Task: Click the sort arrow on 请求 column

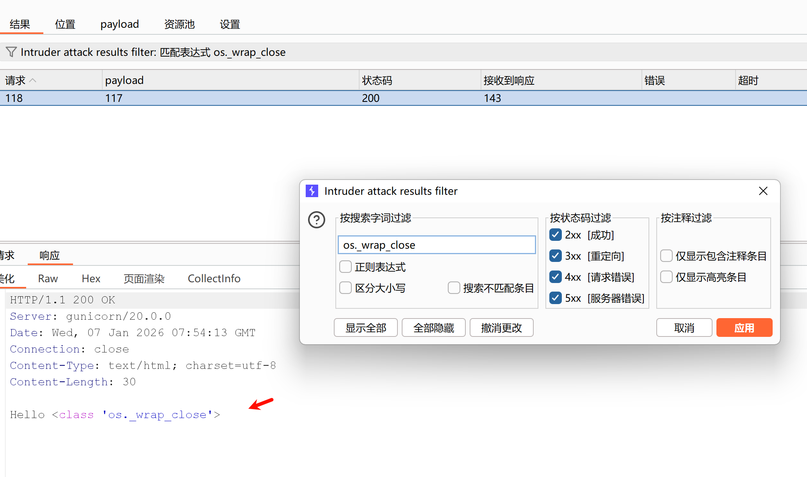Action: [x=33, y=80]
